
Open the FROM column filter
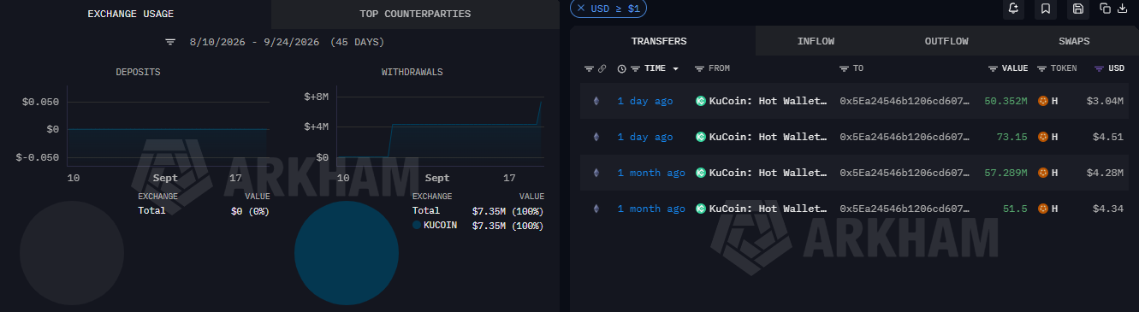[699, 68]
